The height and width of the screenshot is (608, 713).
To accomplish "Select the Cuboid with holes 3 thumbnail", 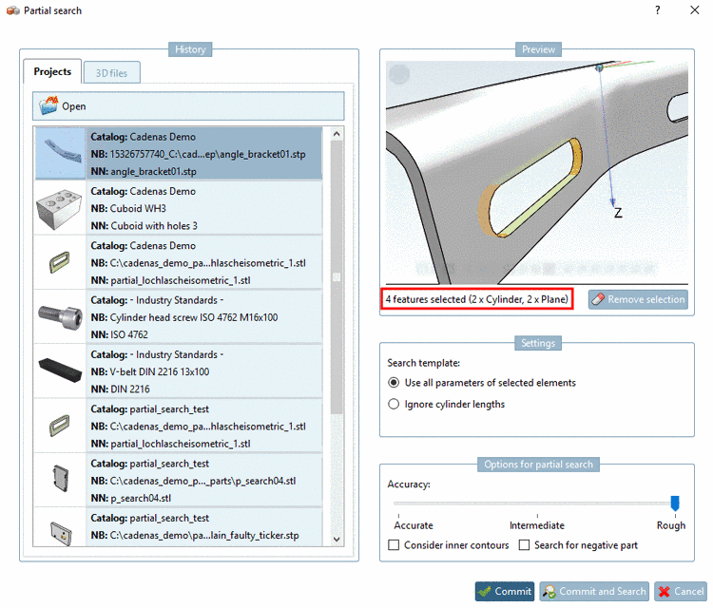I will click(x=59, y=209).
